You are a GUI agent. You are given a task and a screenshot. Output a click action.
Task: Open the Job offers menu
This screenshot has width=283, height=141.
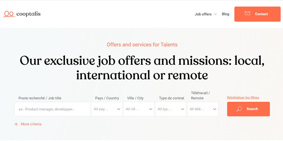point(203,14)
